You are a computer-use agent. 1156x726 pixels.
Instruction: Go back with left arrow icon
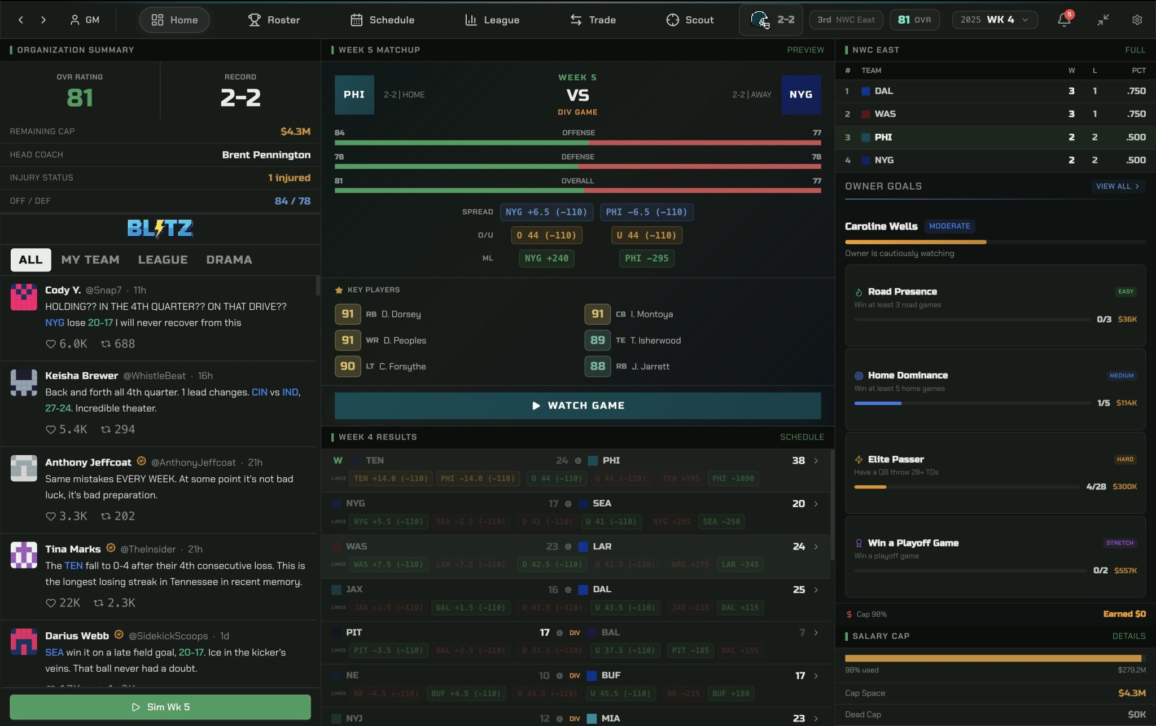point(21,20)
